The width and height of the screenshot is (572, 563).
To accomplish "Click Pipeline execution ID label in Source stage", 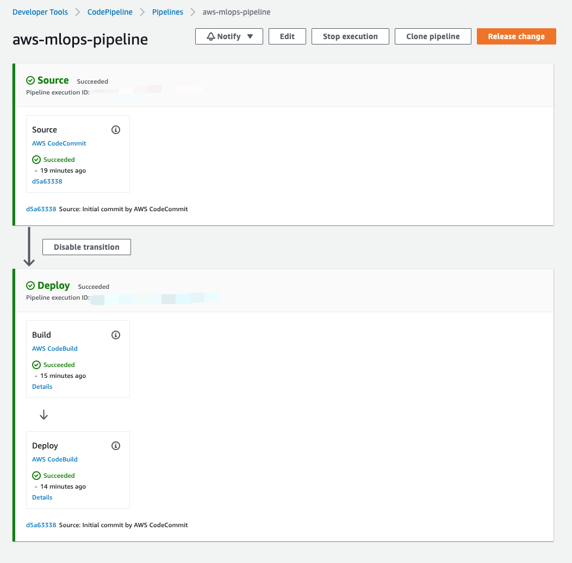I will pyautogui.click(x=58, y=92).
